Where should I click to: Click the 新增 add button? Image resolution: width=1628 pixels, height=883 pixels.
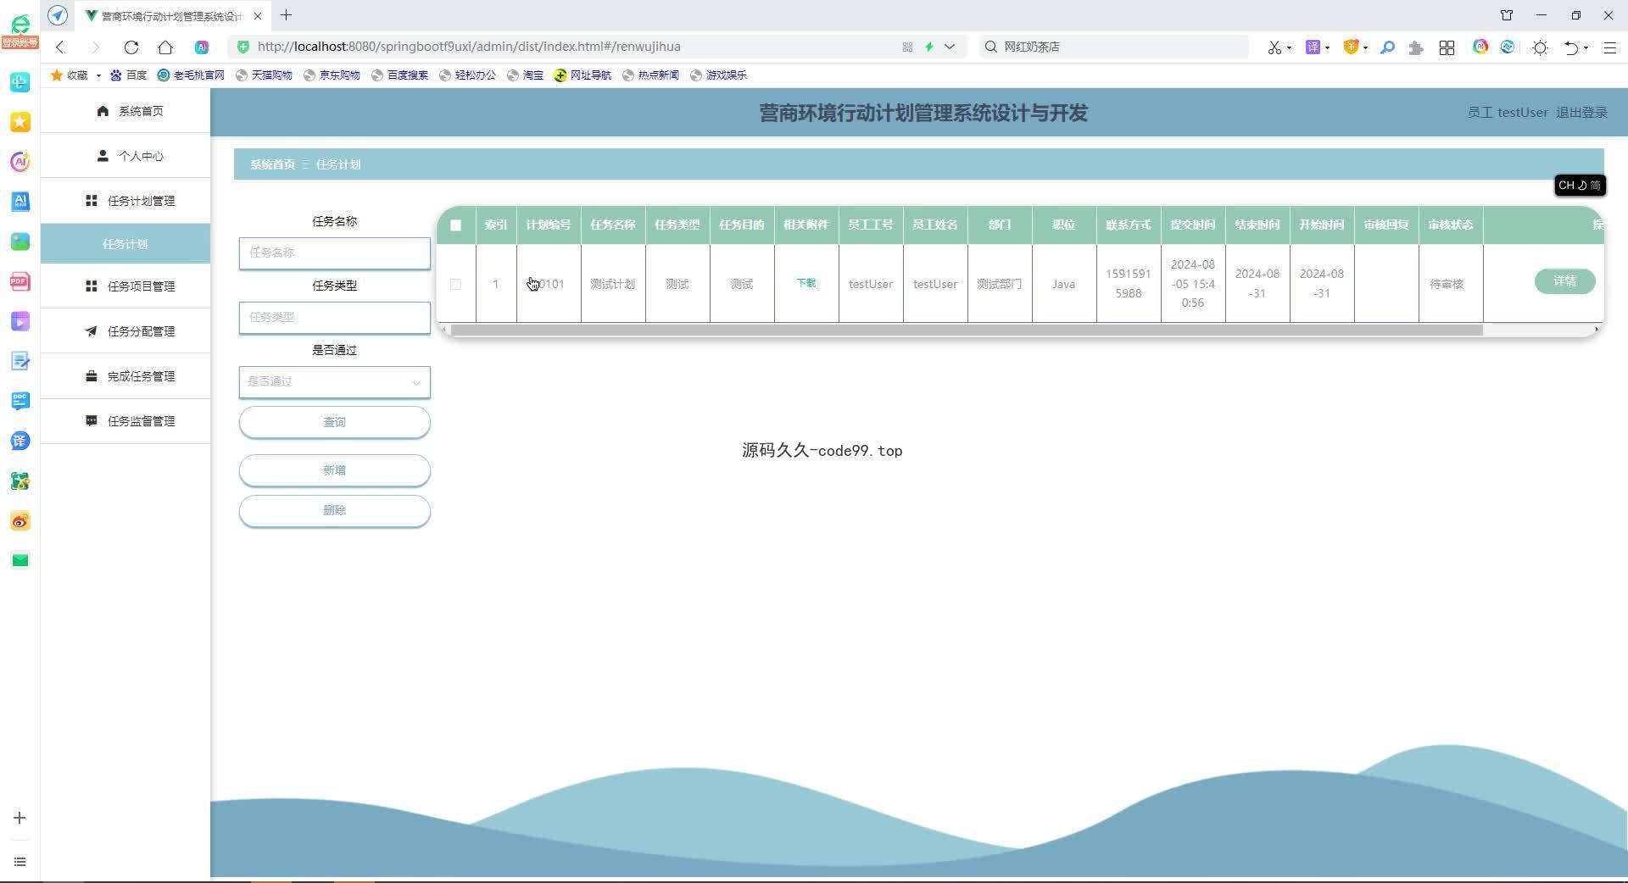point(335,470)
